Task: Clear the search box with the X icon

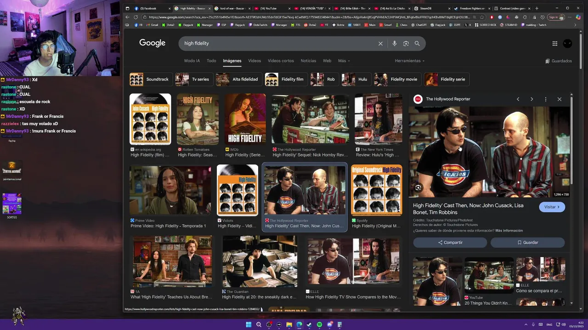Action: click(380, 44)
